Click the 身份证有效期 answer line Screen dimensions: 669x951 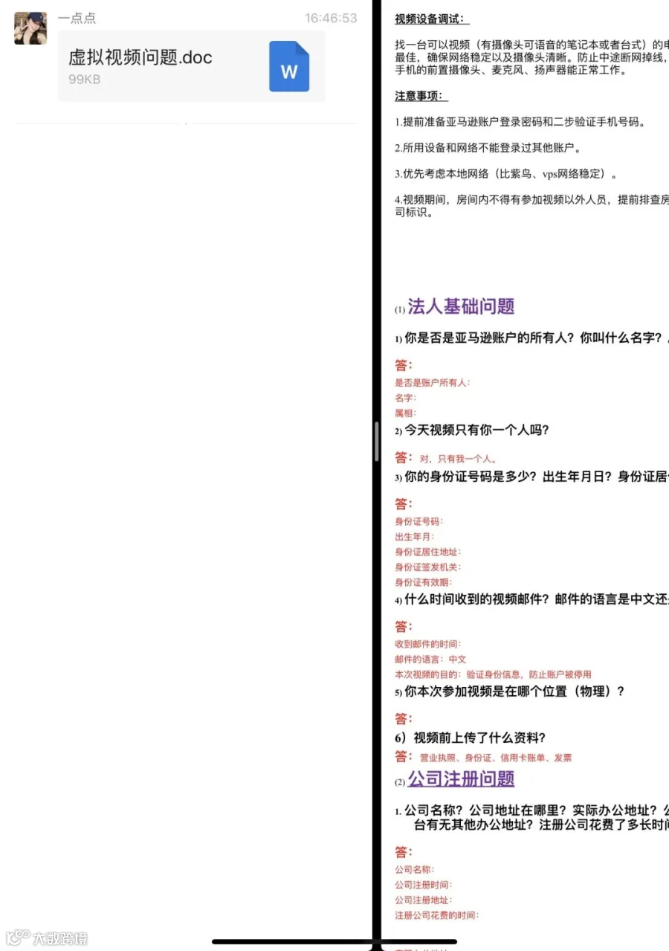click(x=423, y=582)
